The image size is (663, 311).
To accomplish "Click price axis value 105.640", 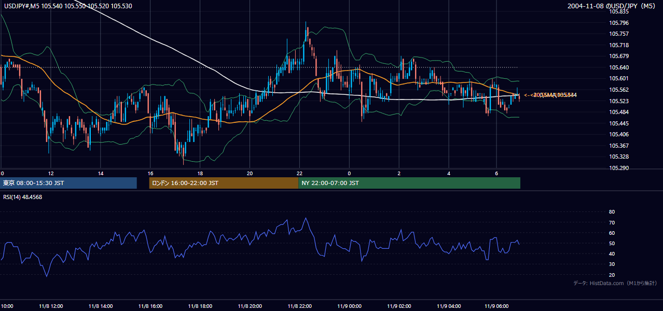I will (x=619, y=67).
